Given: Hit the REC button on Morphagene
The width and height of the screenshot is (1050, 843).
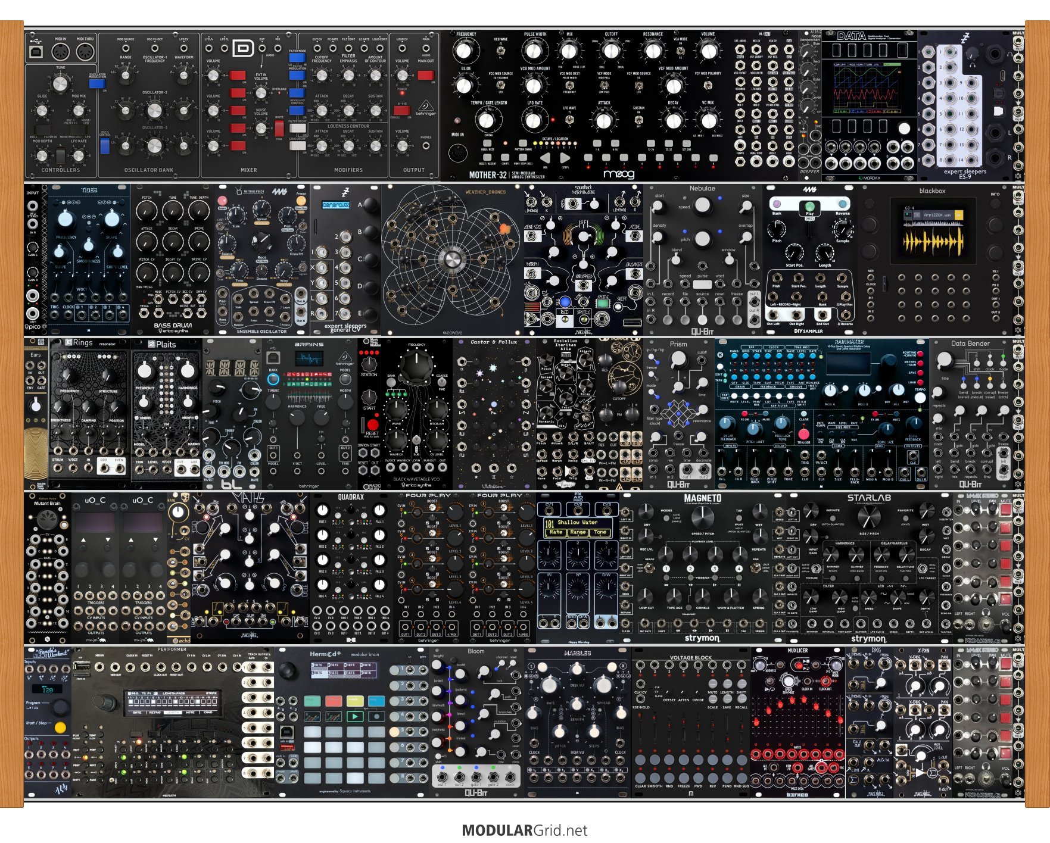Looking at the screenshot, I should (x=564, y=319).
